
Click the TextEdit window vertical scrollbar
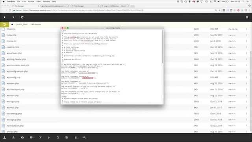(x=163, y=47)
